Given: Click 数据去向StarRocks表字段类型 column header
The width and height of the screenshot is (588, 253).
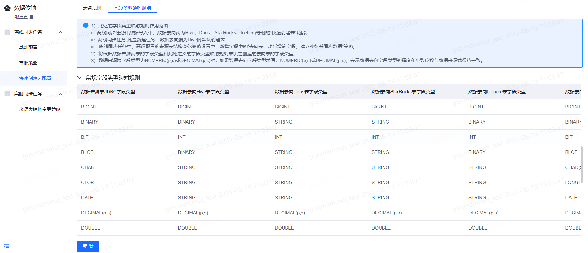Looking at the screenshot, I should (403, 92).
